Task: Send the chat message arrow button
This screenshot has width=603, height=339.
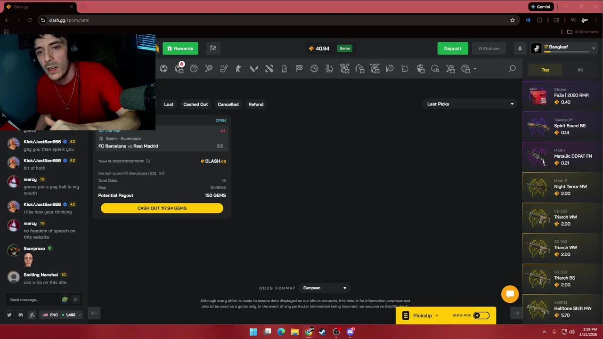Action: pos(75,299)
